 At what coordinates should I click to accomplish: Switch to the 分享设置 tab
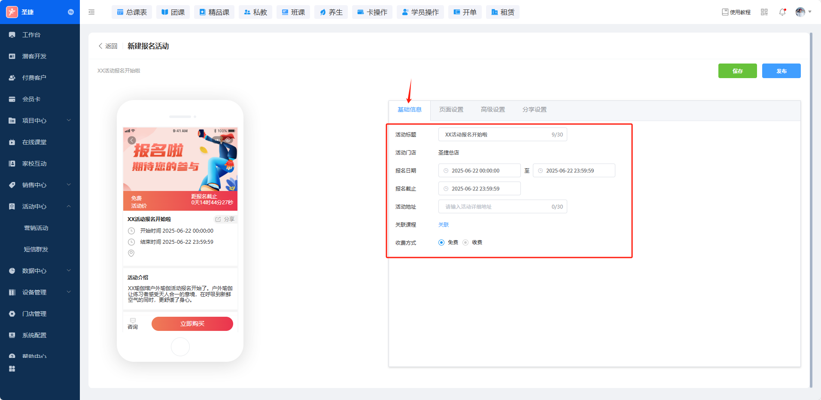coord(534,109)
